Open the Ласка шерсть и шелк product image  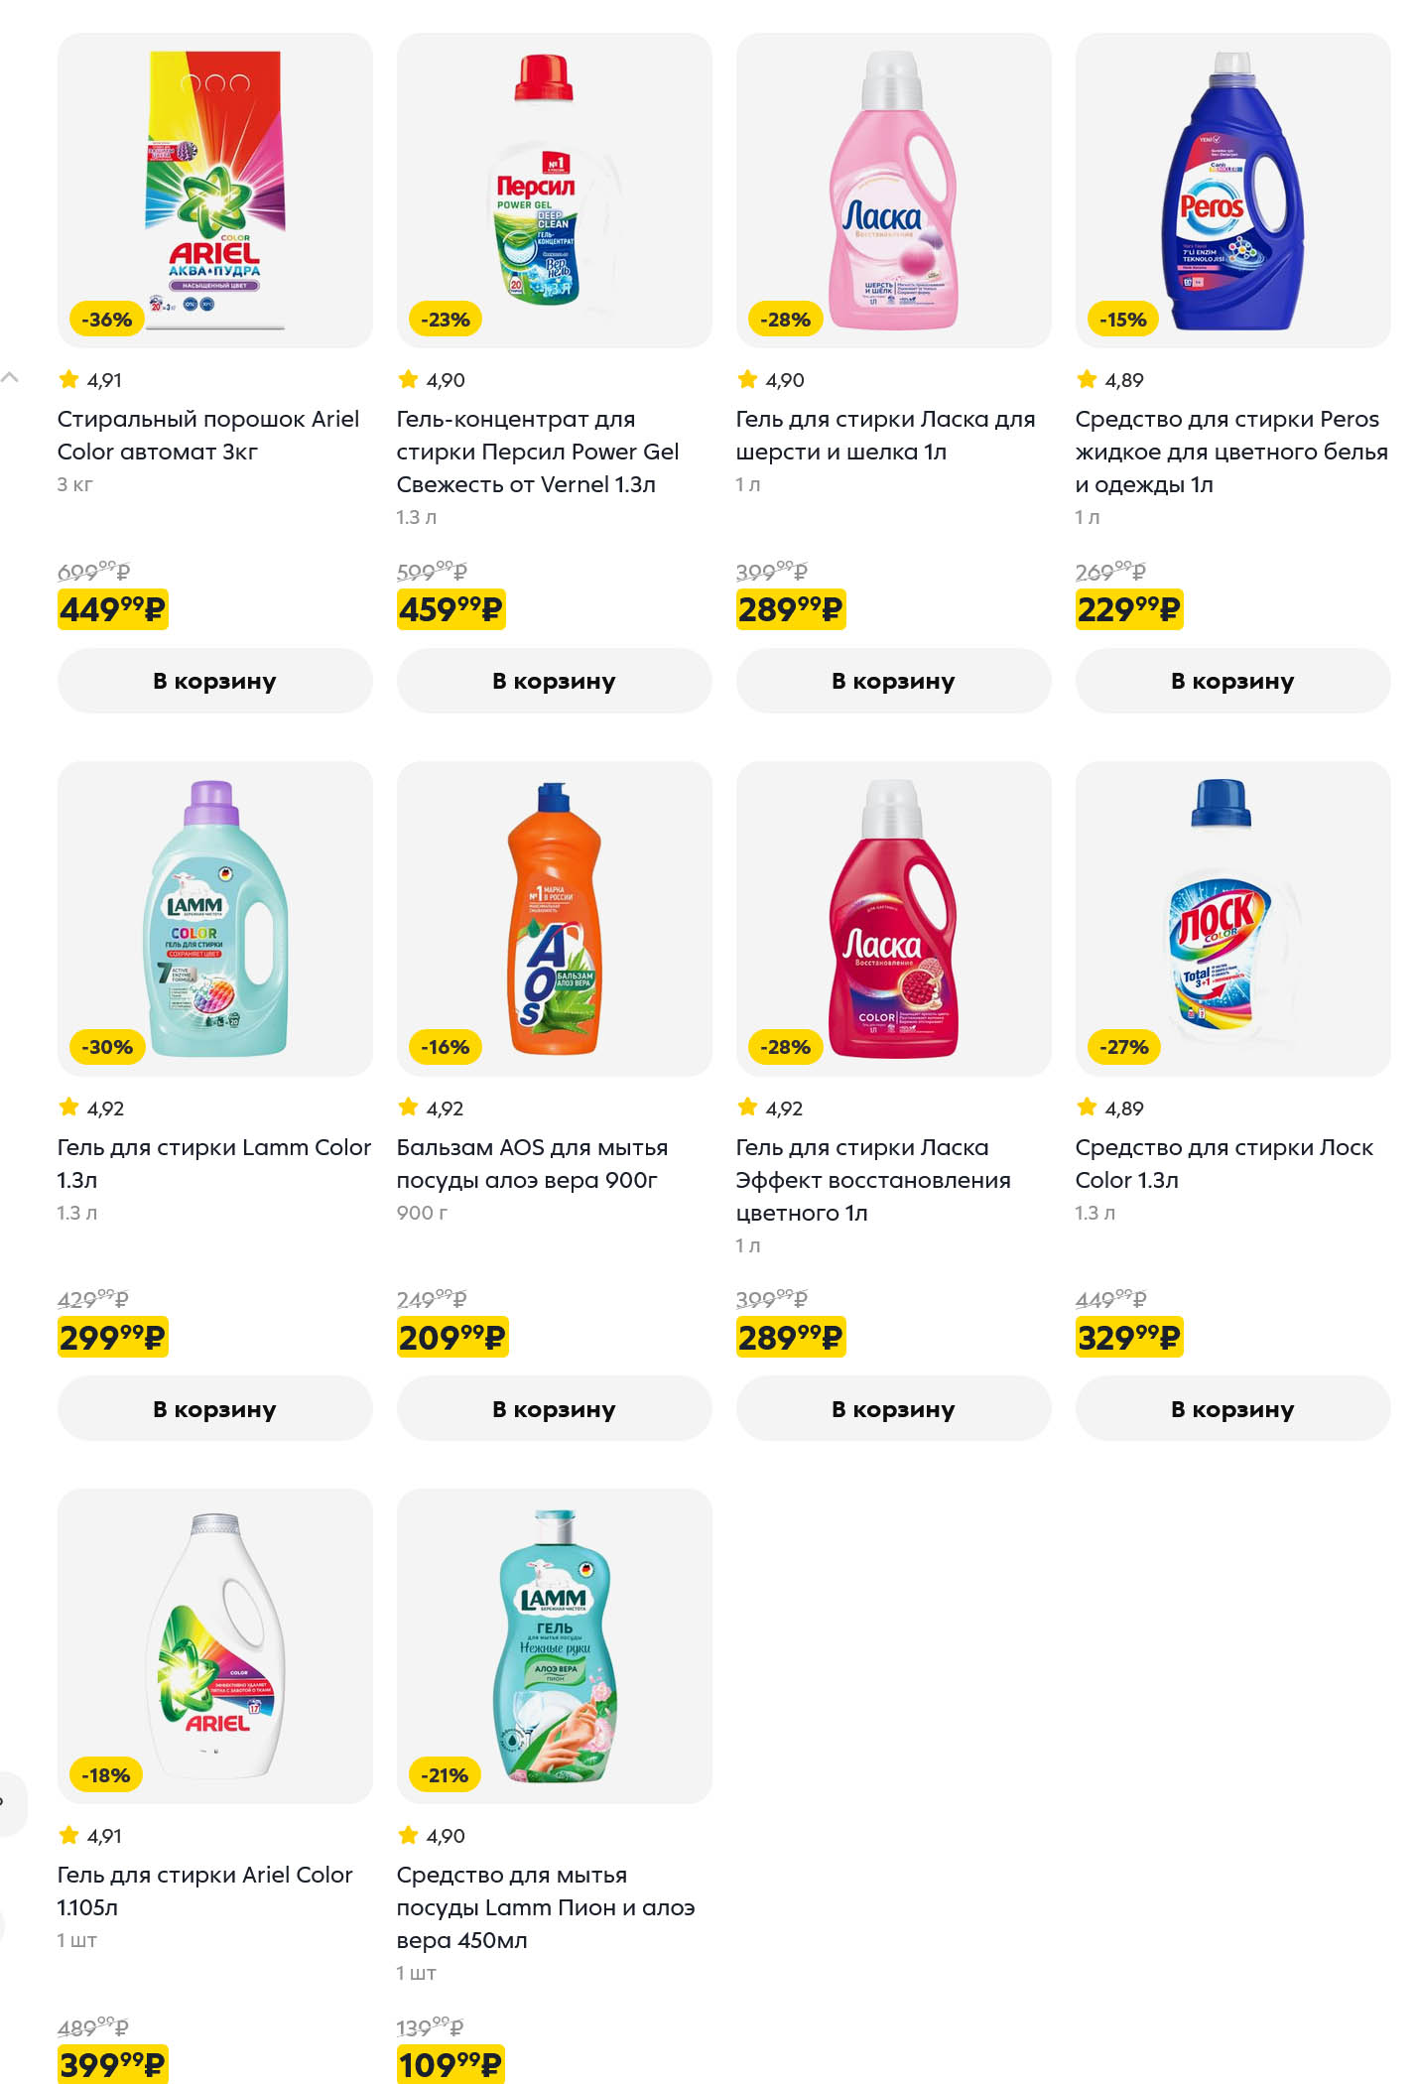(x=893, y=190)
